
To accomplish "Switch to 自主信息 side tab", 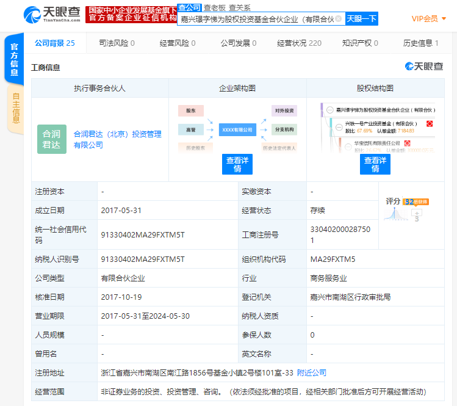I will (16, 108).
